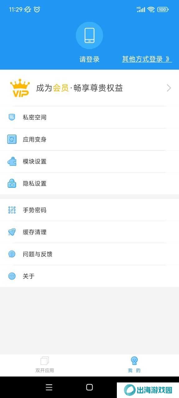Tap the 问题与反馈 question bubble icon
The height and width of the screenshot is (398, 179).
tap(12, 254)
